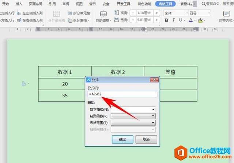
Task: Click the row height icon
Action: click(117, 13)
